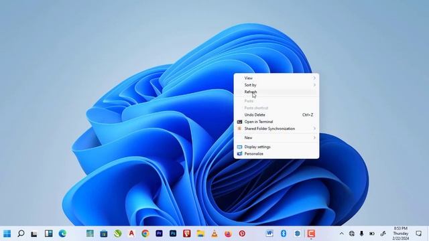Open Pinterest taskbar icon
The image size is (429, 241).
pos(242,234)
